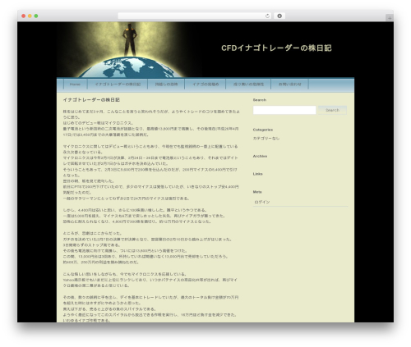Screen dimensions: 411x347
Task: Click the Search heading above search box
Action: 260,100
